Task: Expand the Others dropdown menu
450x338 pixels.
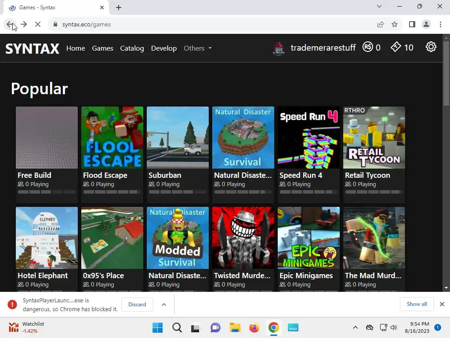Action: tap(198, 48)
